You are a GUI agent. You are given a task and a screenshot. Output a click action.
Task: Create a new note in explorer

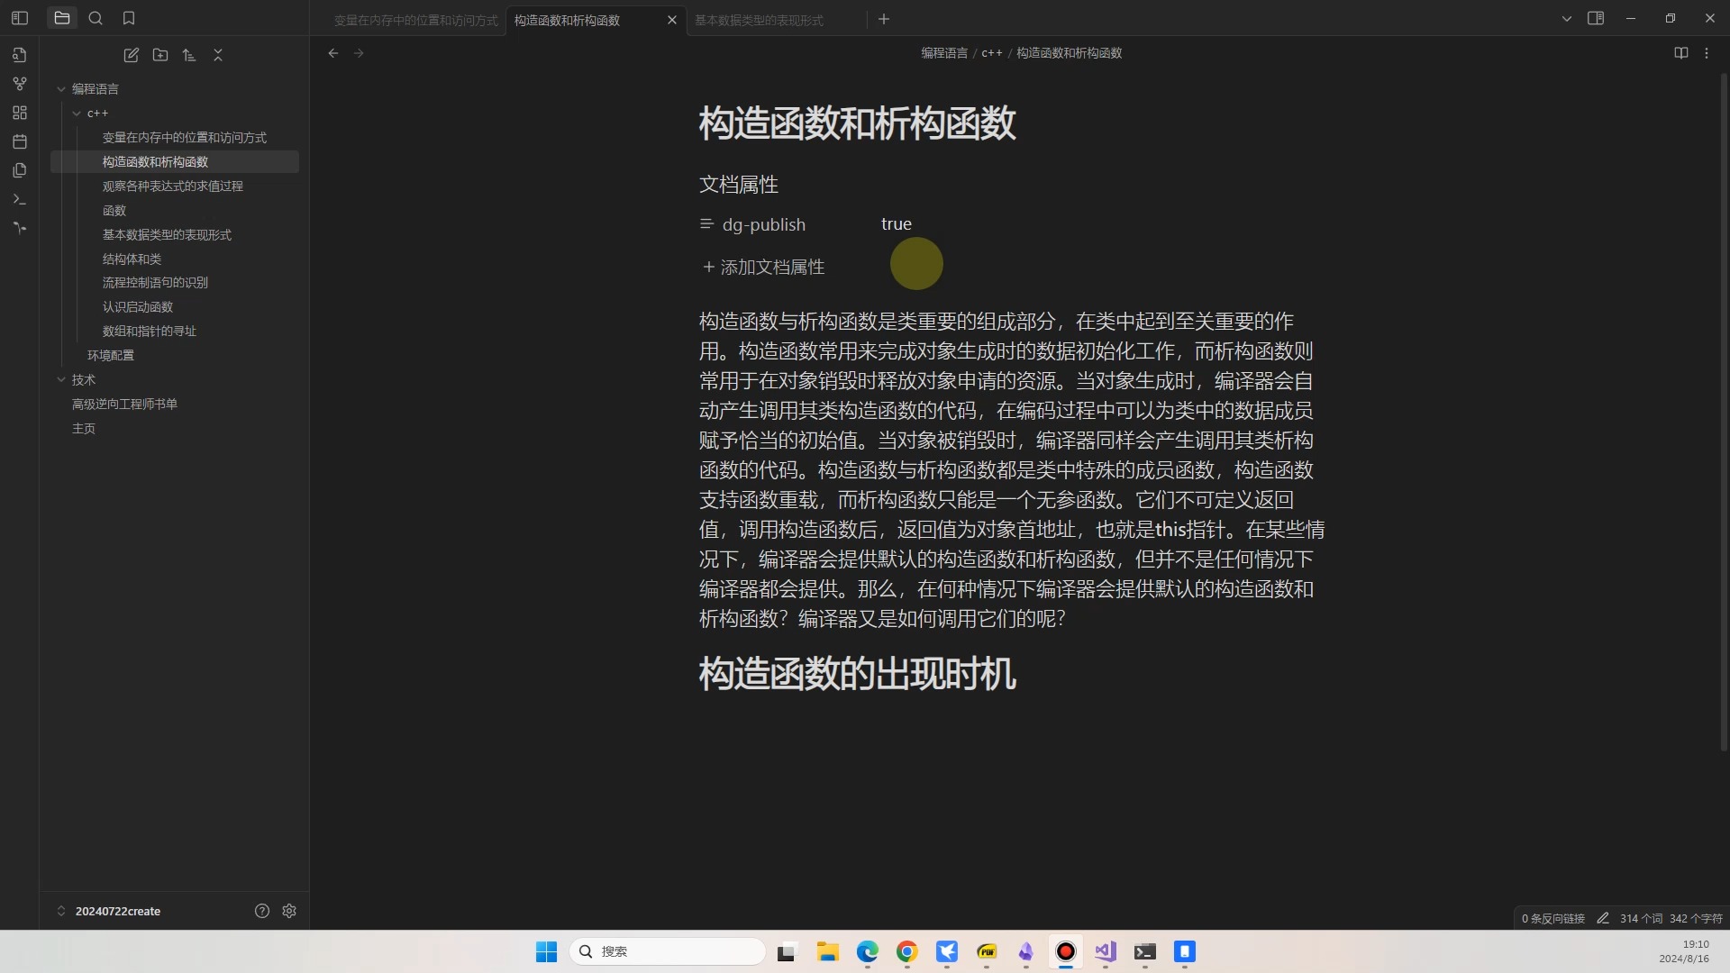132,55
